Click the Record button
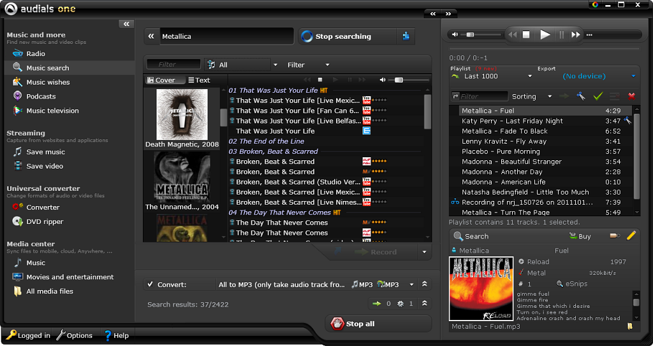 (x=375, y=252)
